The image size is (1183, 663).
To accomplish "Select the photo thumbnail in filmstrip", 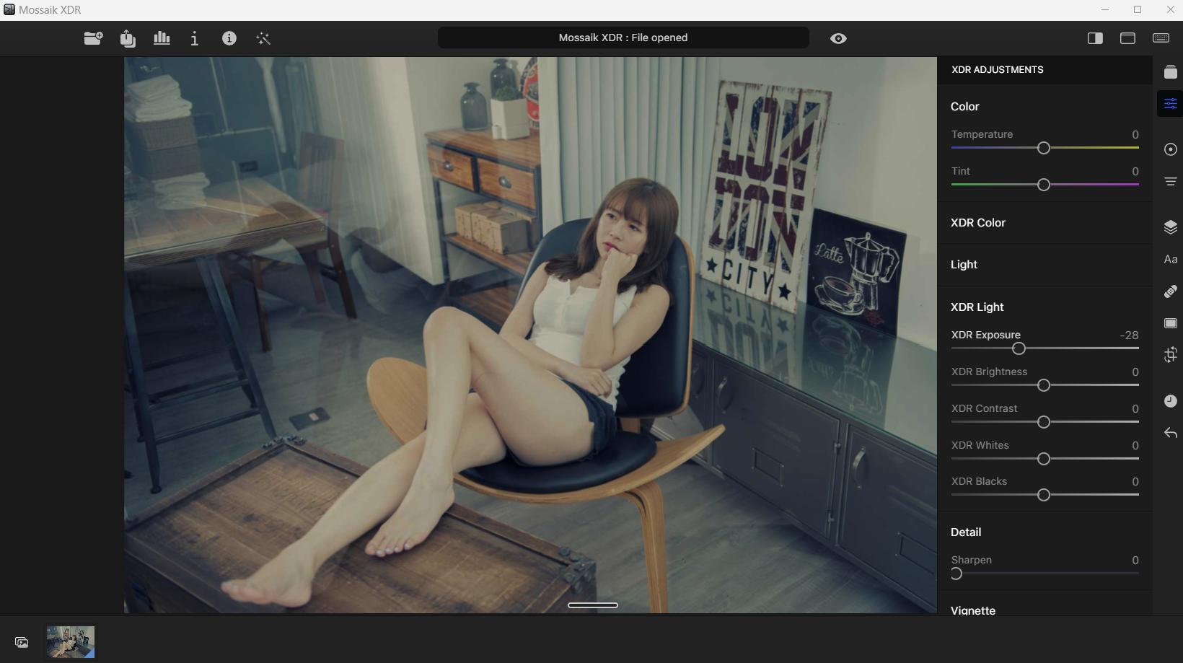I will coord(71,642).
